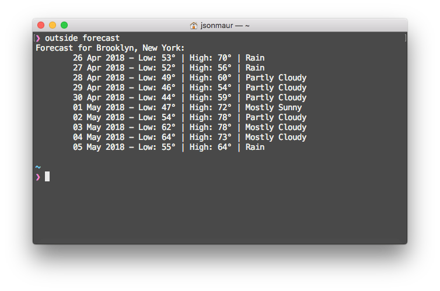Click 'Rain' on the 05 May 2018 row
This screenshot has height=291, width=440.
point(255,147)
